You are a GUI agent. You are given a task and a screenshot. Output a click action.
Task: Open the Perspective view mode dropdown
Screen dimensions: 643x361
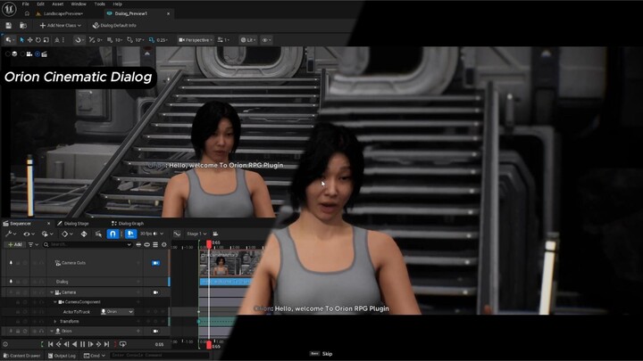[196, 40]
